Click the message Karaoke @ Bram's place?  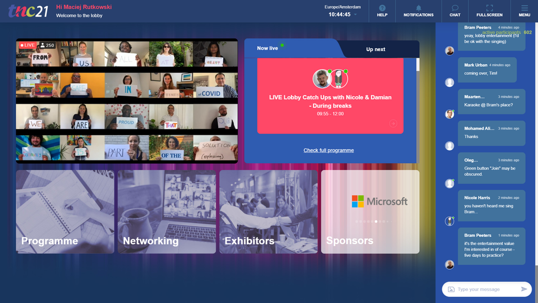[x=488, y=105]
